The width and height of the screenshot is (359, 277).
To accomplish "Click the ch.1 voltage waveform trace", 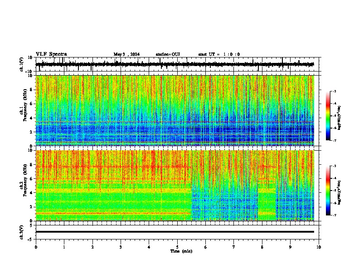I will click(x=175, y=64).
